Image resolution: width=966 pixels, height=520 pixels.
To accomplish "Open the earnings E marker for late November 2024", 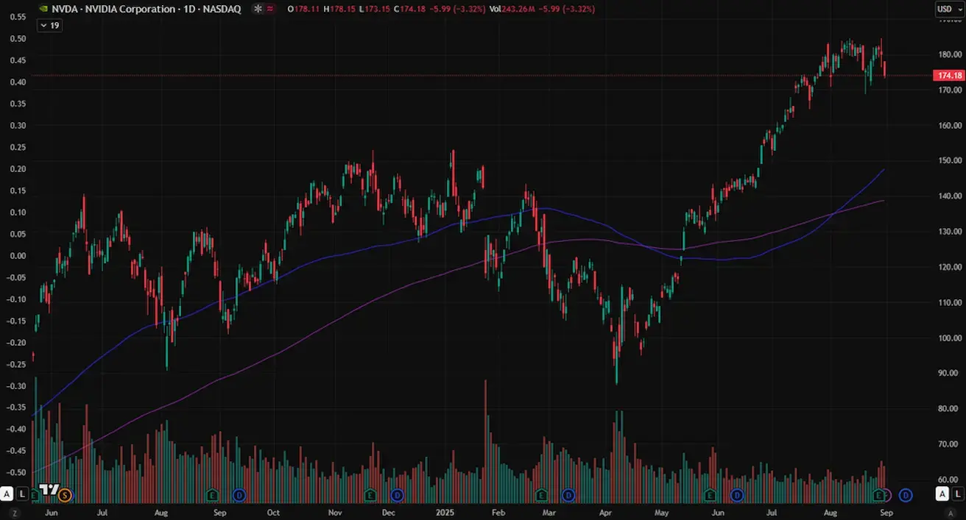I will (x=371, y=494).
